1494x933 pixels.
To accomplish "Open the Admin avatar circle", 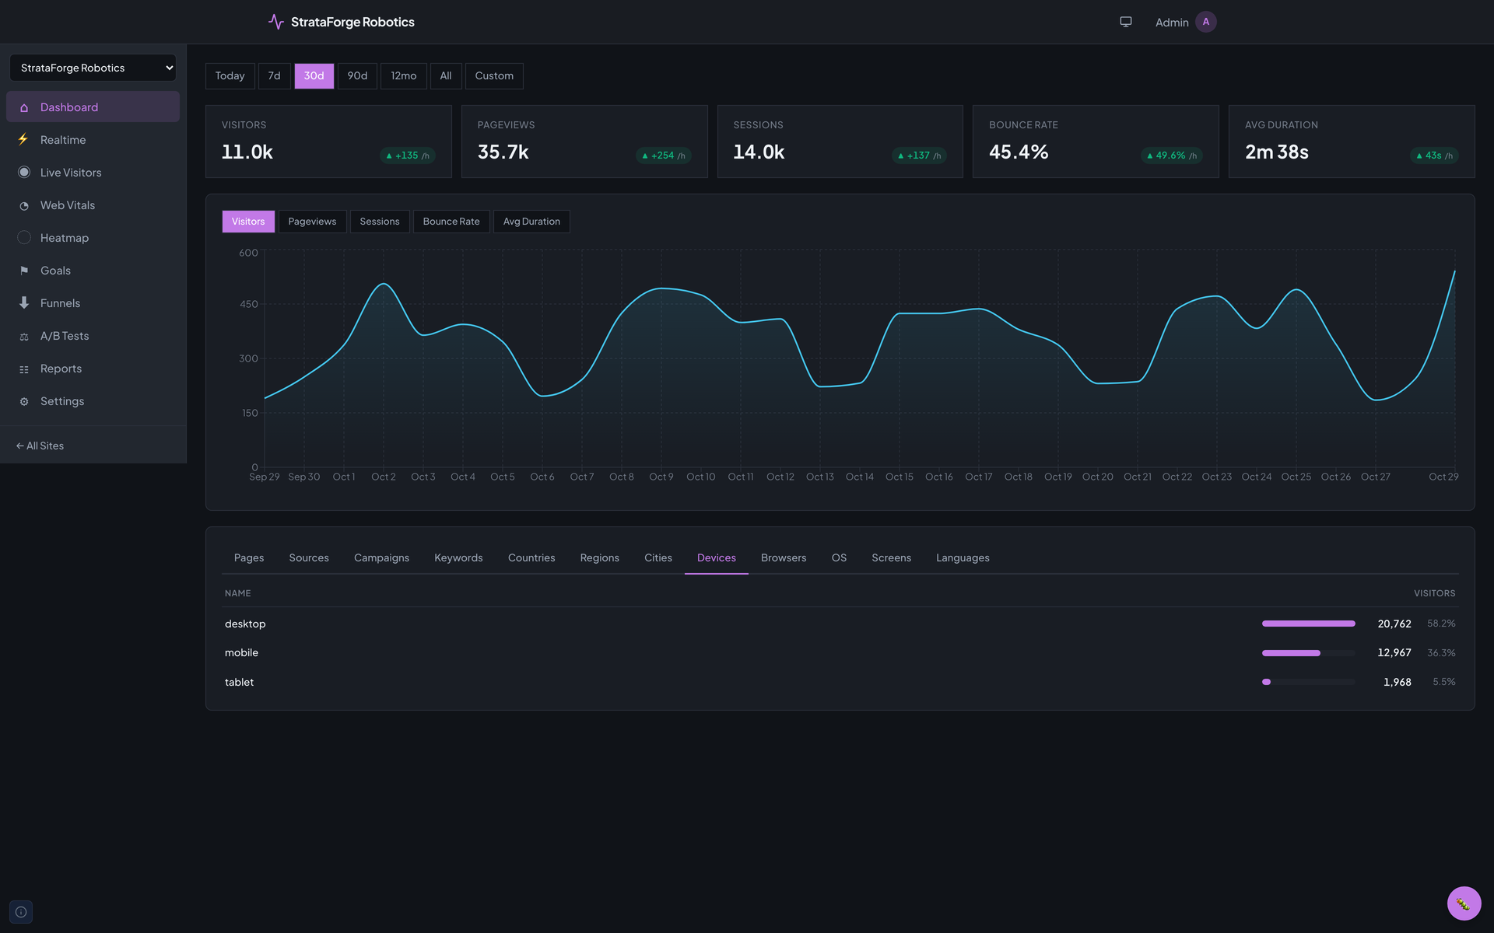I will pyautogui.click(x=1206, y=22).
